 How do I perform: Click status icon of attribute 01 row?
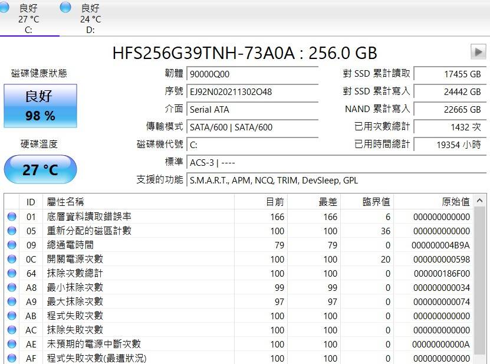coord(11,217)
